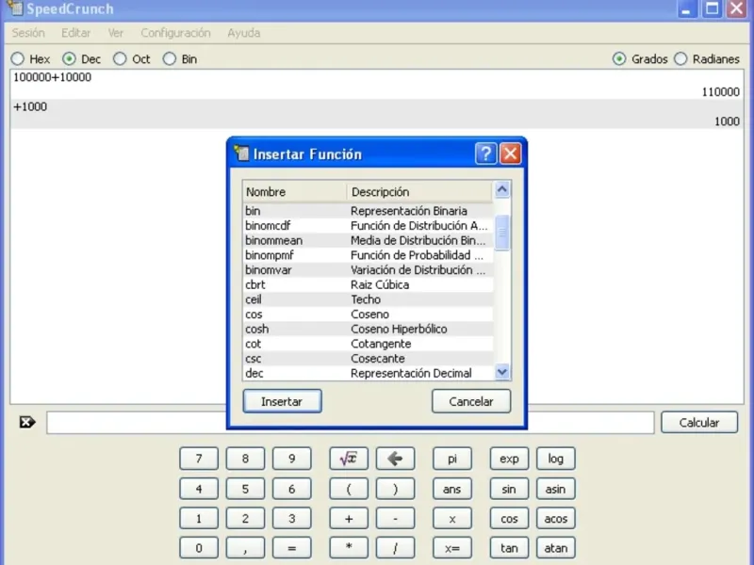Image resolution: width=754 pixels, height=565 pixels.
Task: Click the Nombre column header
Action: pyautogui.click(x=294, y=192)
